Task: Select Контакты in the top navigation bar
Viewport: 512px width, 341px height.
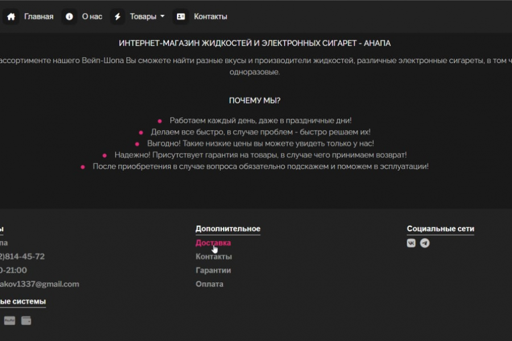Action: pyautogui.click(x=210, y=16)
